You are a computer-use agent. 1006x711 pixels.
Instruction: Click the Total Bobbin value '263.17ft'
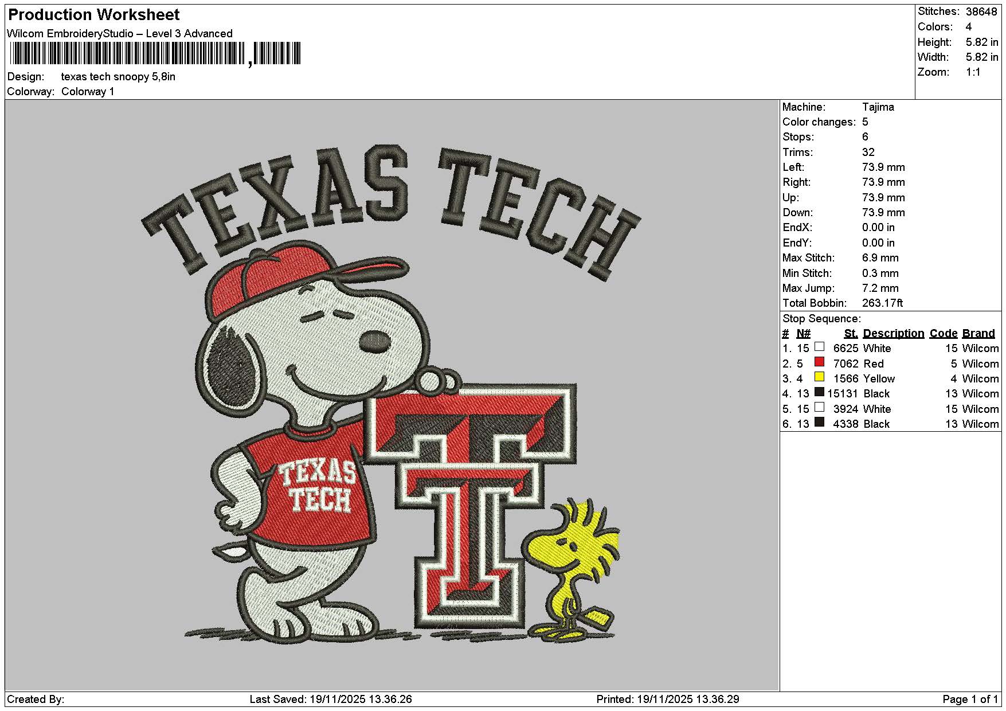(883, 303)
